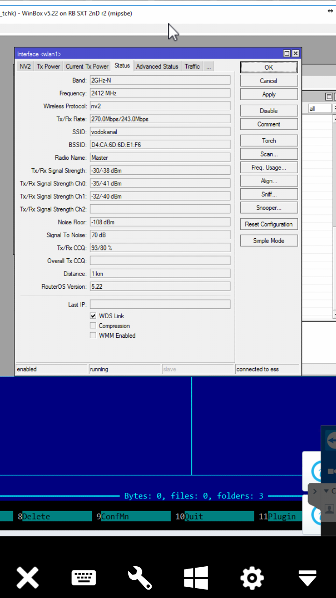Open the Snooper... tool
This screenshot has width=336, height=598.
(x=269, y=208)
